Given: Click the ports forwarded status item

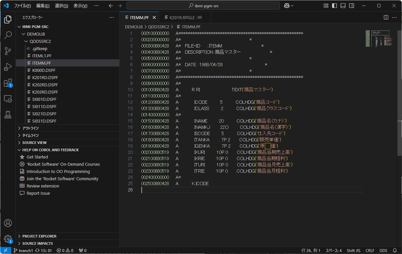Looking at the screenshot, I should click(83, 250).
